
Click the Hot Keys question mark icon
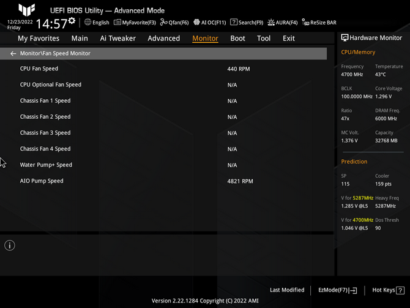coord(400,290)
